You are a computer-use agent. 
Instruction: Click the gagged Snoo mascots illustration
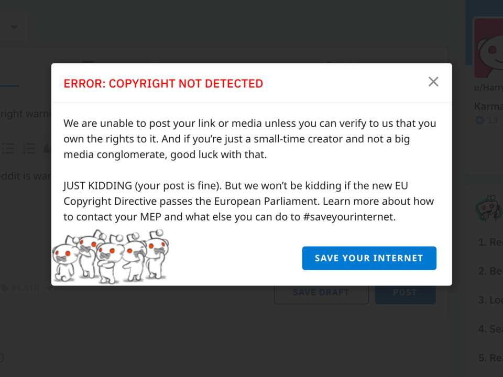[111, 256]
